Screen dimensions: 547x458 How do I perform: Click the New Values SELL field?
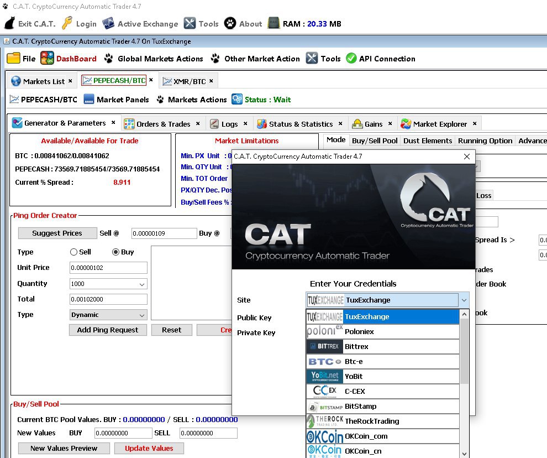coord(209,433)
